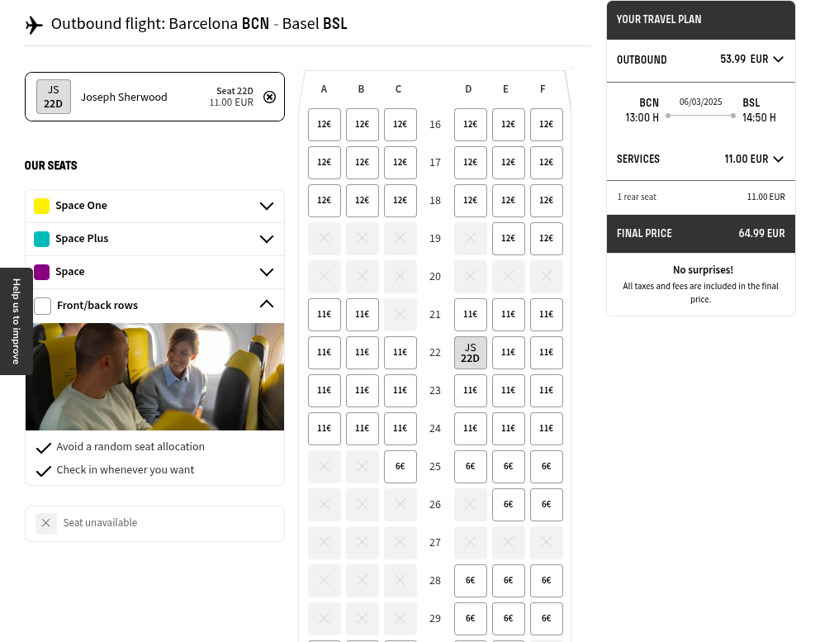Select seat 25C for 6€
815x642 pixels.
(400, 467)
